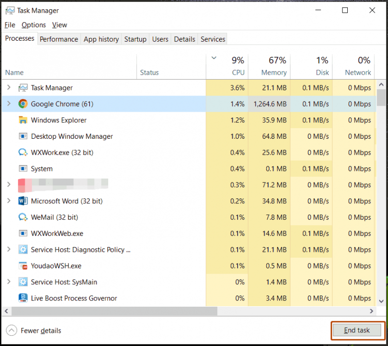Click the 1,264.6 MB memory value
The width and height of the screenshot is (388, 346).
pyautogui.click(x=270, y=104)
